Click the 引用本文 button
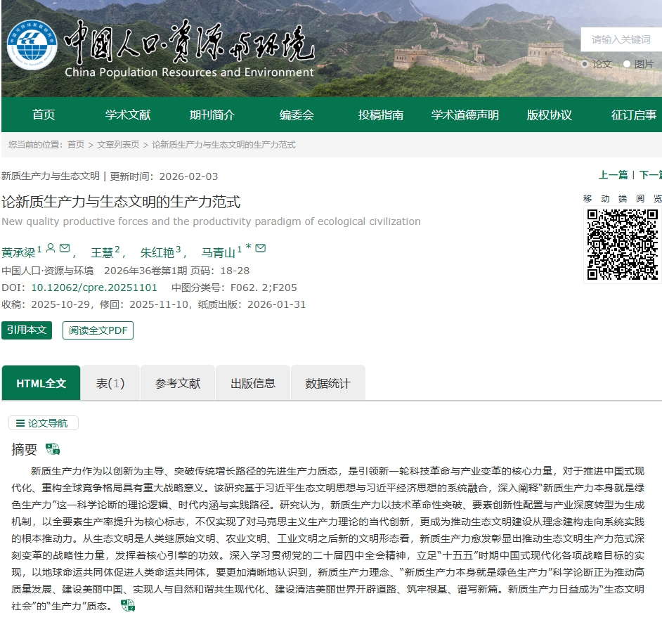The width and height of the screenshot is (662, 627). 27,330
